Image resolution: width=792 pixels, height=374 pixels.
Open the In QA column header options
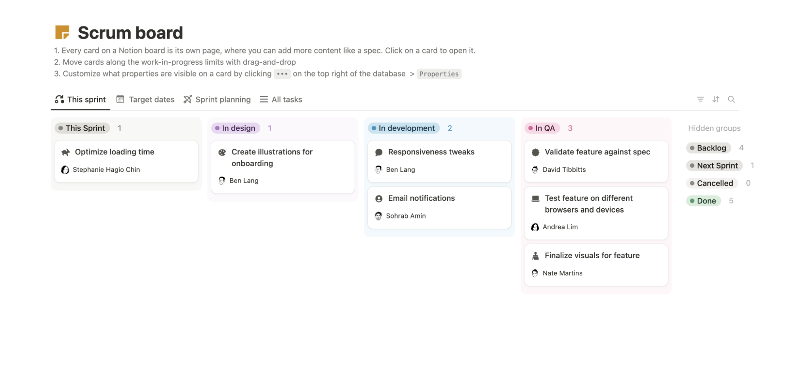point(542,128)
